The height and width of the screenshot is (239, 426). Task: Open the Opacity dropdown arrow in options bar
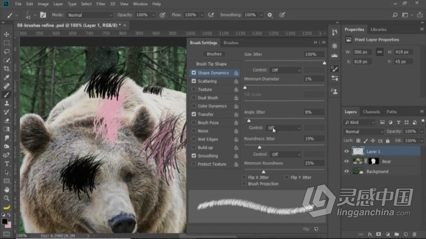pos(153,15)
